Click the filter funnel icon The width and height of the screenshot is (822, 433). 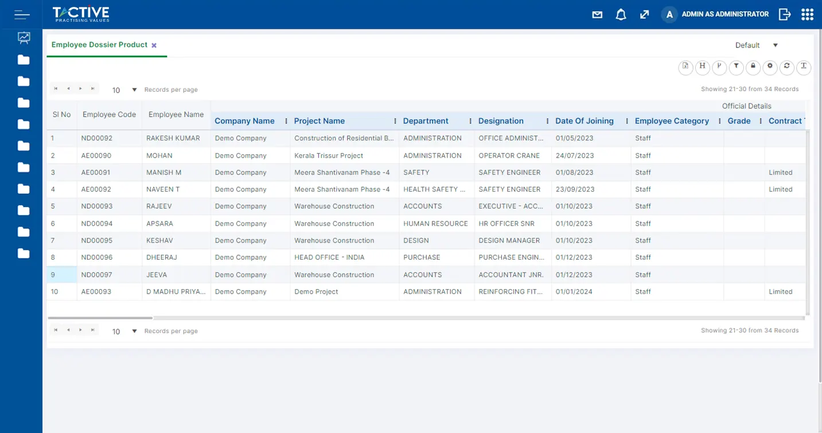click(736, 67)
